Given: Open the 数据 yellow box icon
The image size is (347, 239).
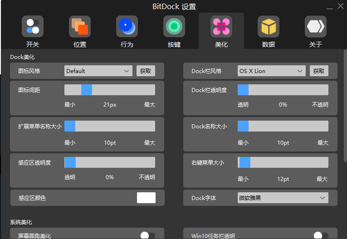Looking at the screenshot, I should point(268,26).
